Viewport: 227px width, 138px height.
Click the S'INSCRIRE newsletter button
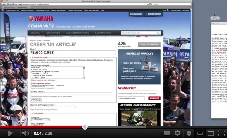tap(154, 98)
